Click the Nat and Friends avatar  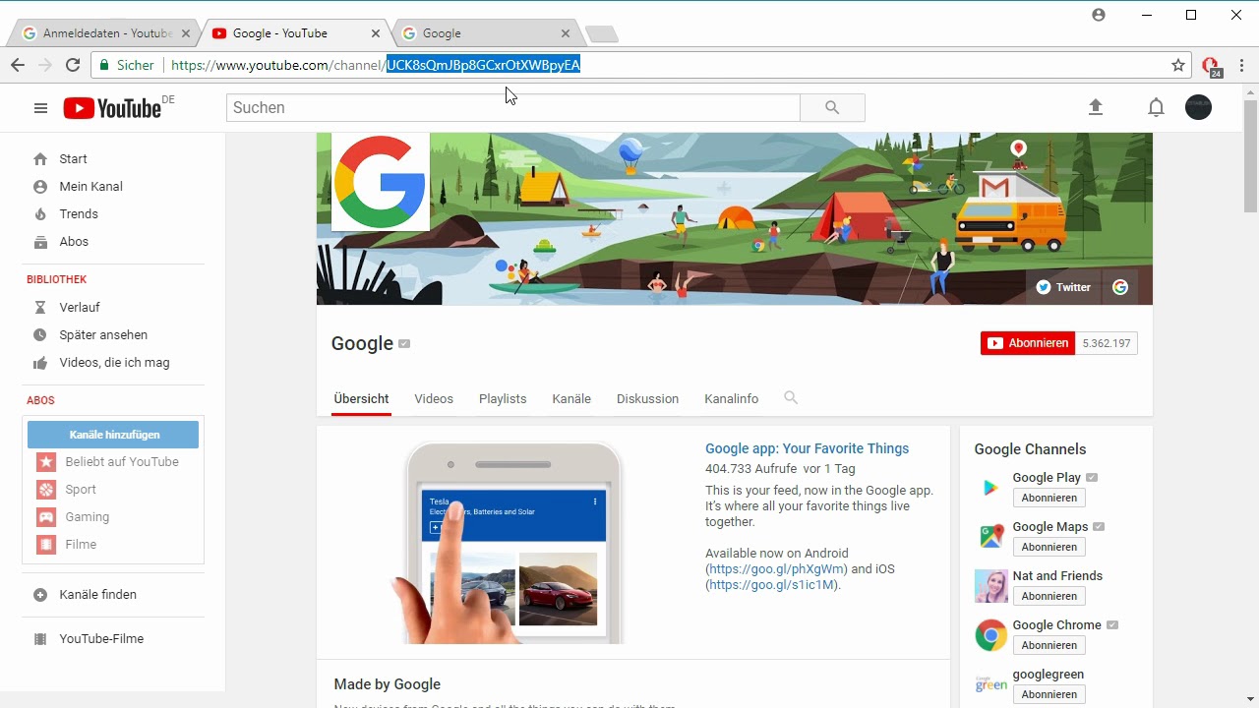coord(990,585)
